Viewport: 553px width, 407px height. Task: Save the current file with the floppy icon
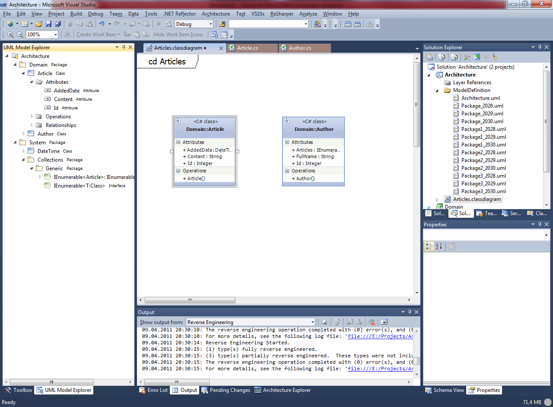click(x=48, y=24)
